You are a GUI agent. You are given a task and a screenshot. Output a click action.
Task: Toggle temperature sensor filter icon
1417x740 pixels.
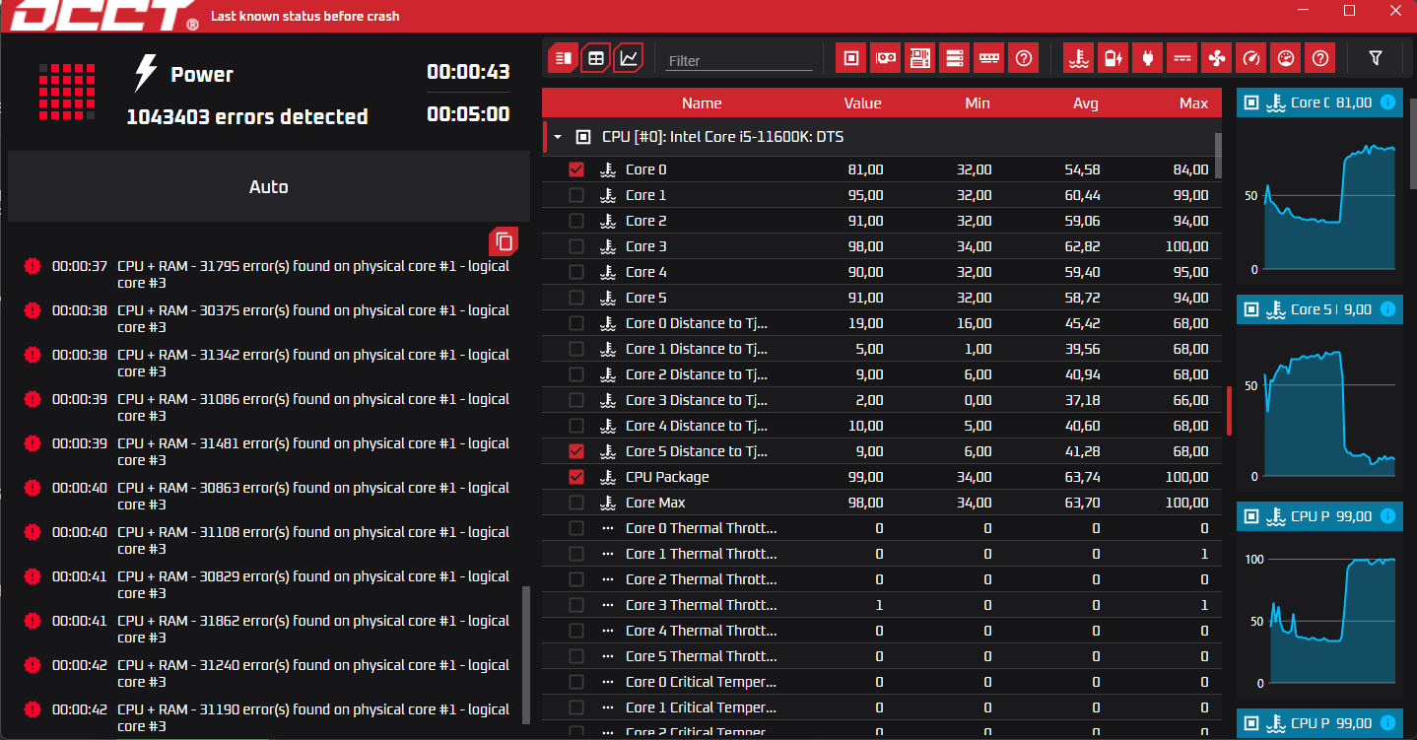pos(1079,58)
